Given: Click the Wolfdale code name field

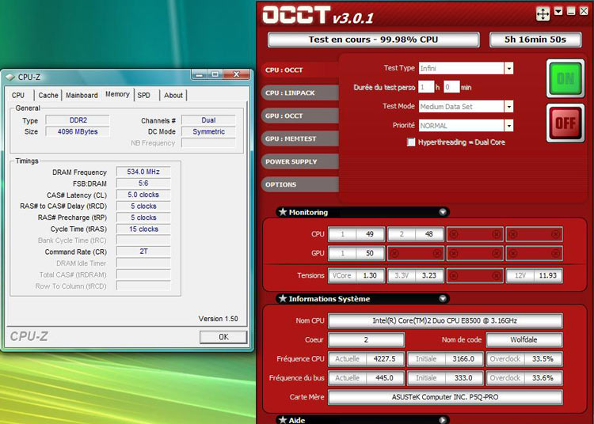Looking at the screenshot, I should click(524, 339).
